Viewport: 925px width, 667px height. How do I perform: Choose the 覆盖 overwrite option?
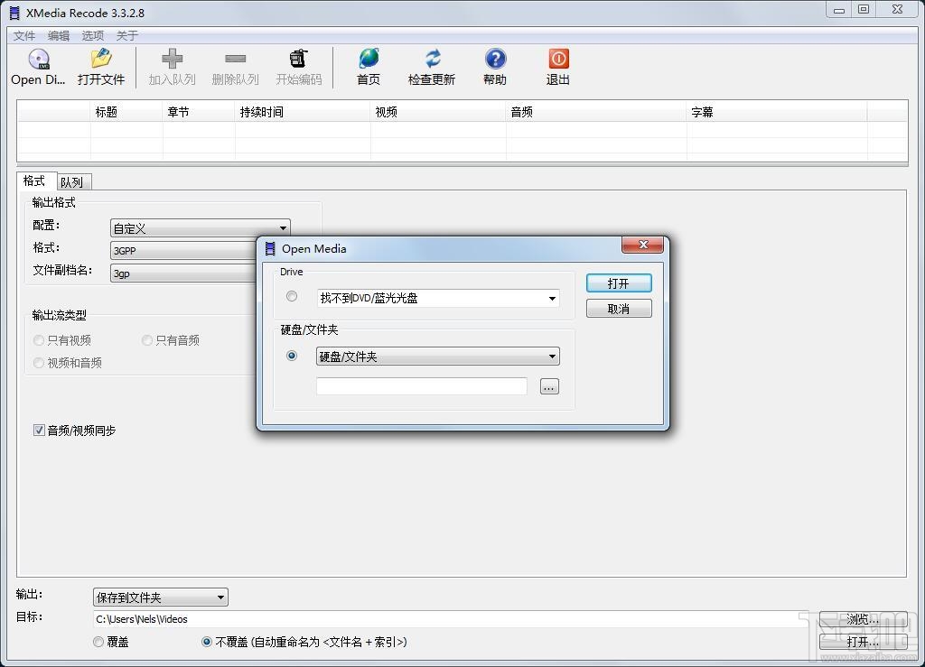coord(98,642)
